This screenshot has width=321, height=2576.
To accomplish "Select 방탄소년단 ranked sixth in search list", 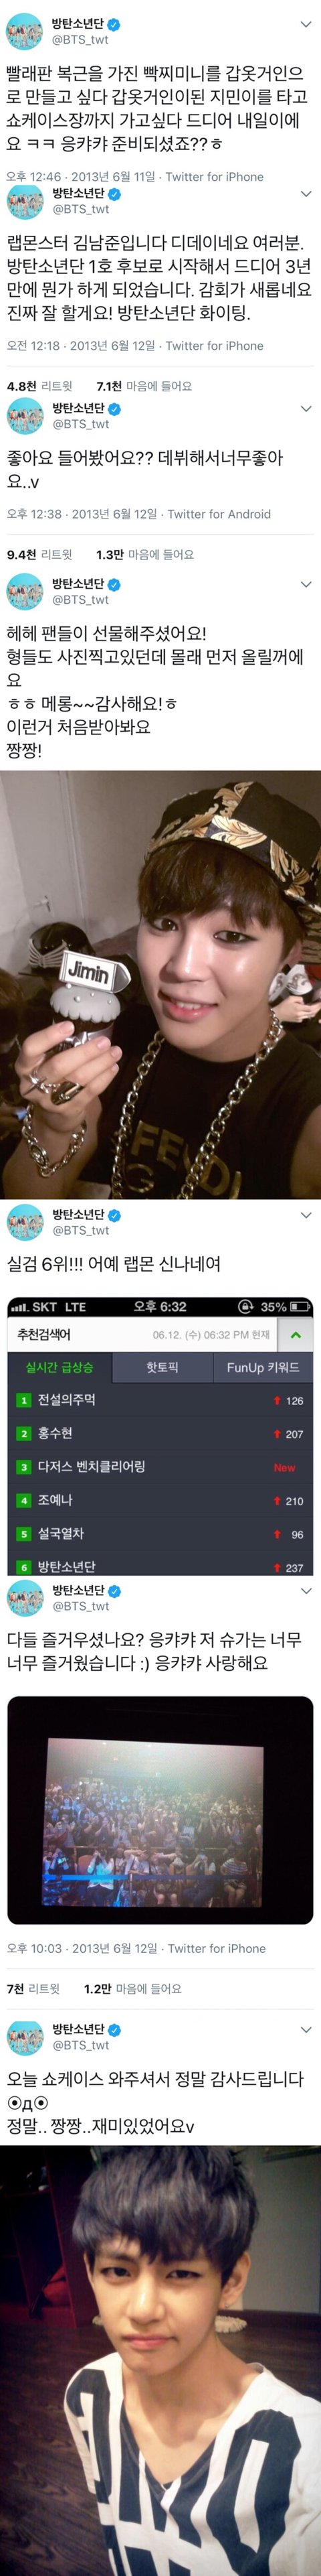I will pos(160,1566).
